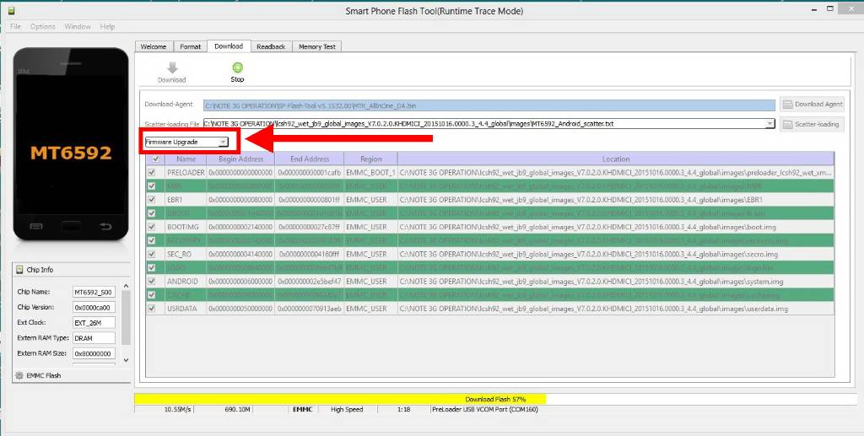Open the Memory Test tab

coord(316,46)
